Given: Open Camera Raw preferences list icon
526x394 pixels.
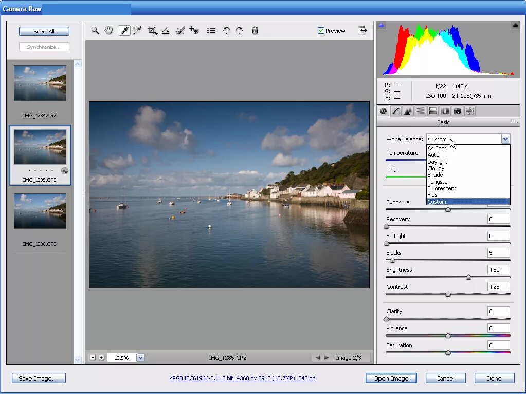Looking at the screenshot, I should click(x=211, y=31).
